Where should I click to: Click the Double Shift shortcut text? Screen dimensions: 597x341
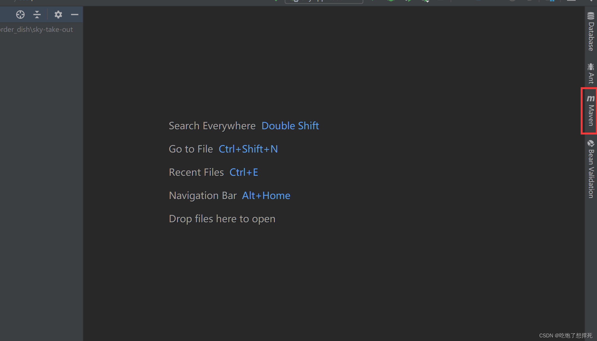click(290, 126)
